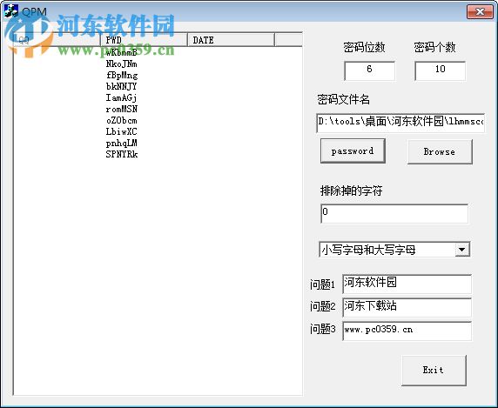Click the 问题2 field with 河东下载站

click(x=407, y=307)
